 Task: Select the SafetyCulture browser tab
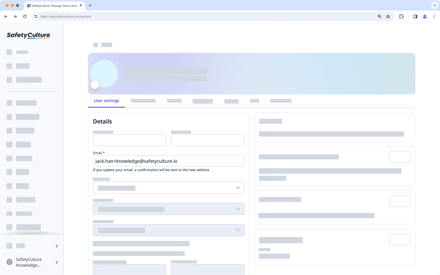tap(52, 5)
